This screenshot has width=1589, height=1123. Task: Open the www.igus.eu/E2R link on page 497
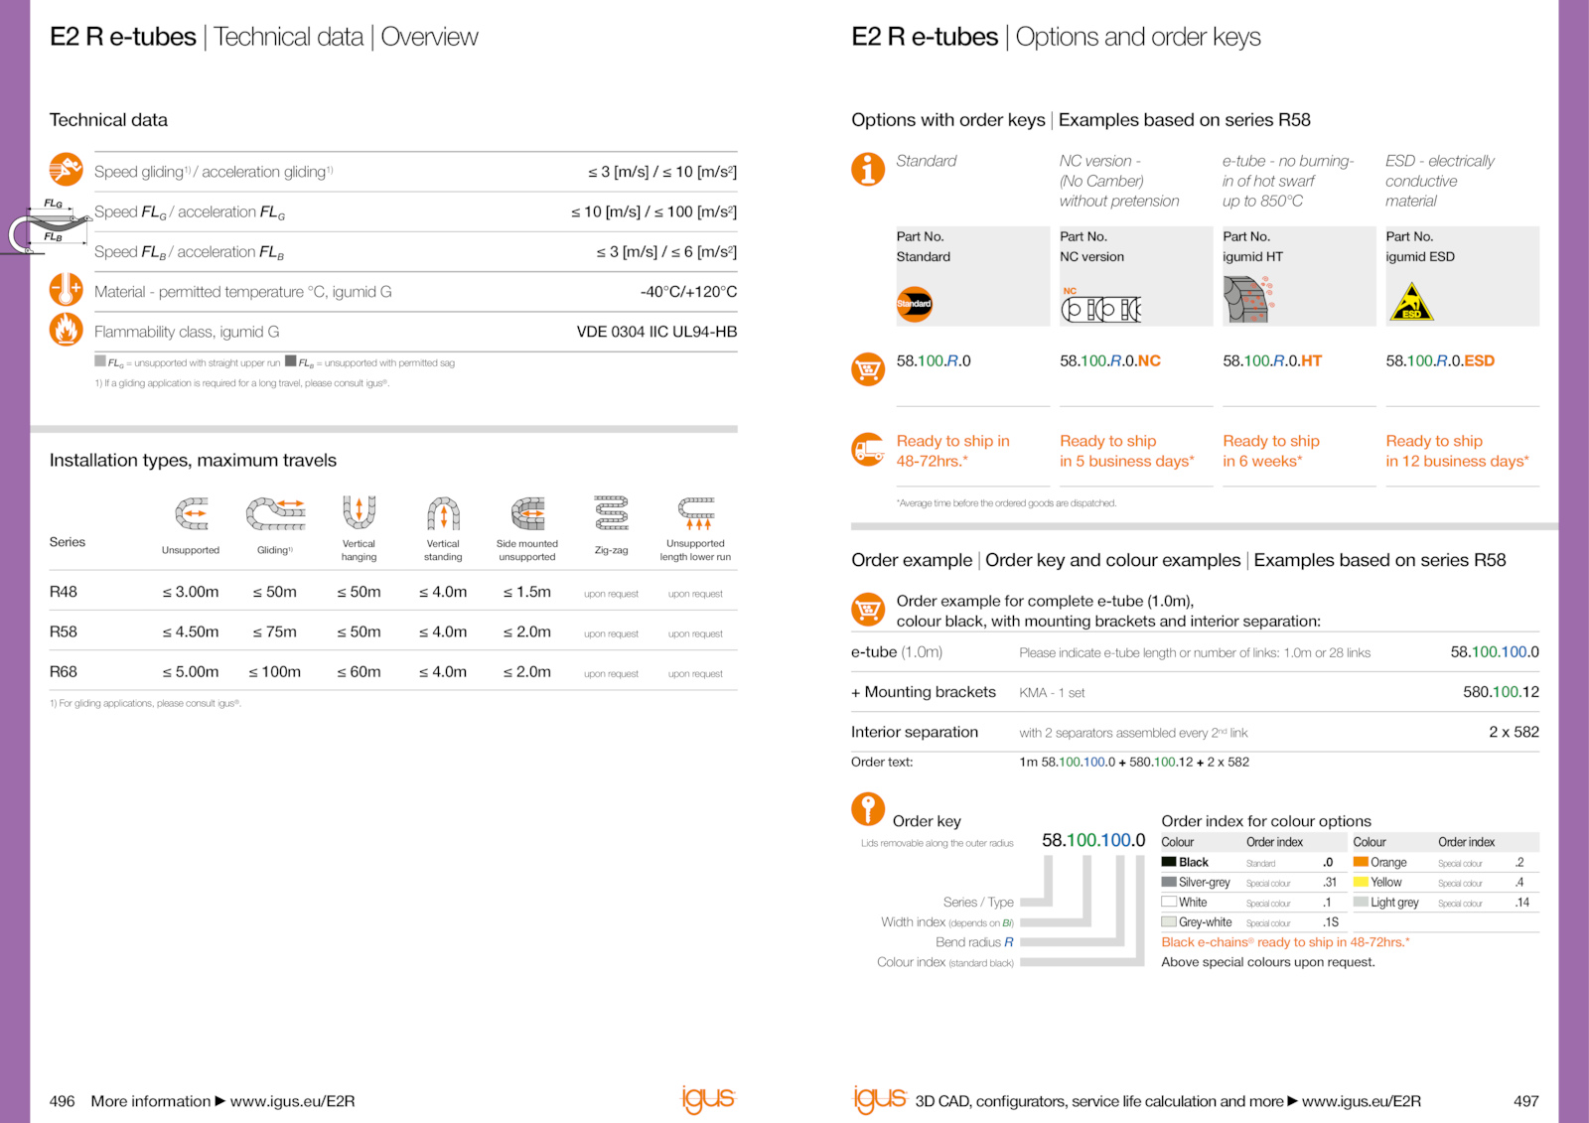[x=1362, y=1101]
